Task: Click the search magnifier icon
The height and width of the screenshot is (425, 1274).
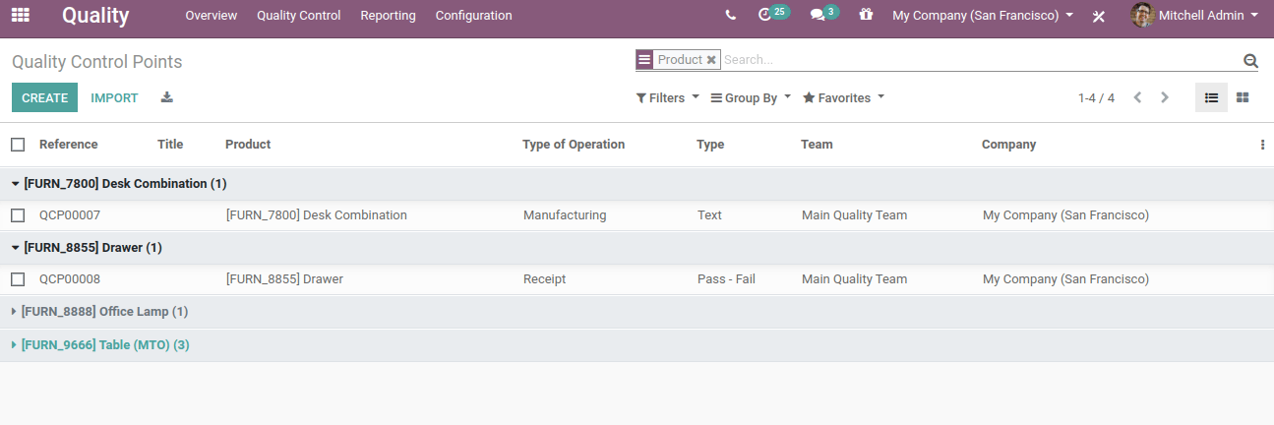Action: 1250,61
